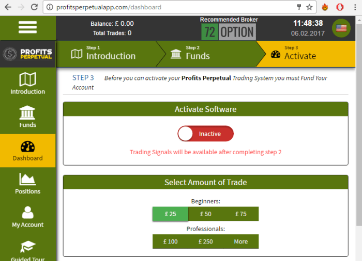362x261 pixels.
Task: Click the 11:48:38 clock display
Action: pos(308,23)
